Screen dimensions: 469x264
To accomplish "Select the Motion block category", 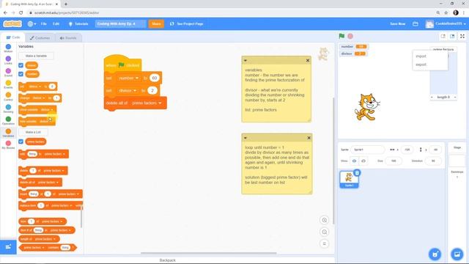I will 8,48.
